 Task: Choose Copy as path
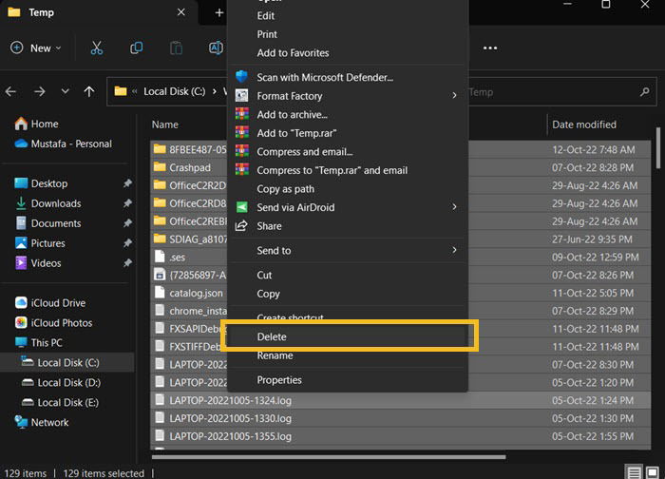[348, 189]
